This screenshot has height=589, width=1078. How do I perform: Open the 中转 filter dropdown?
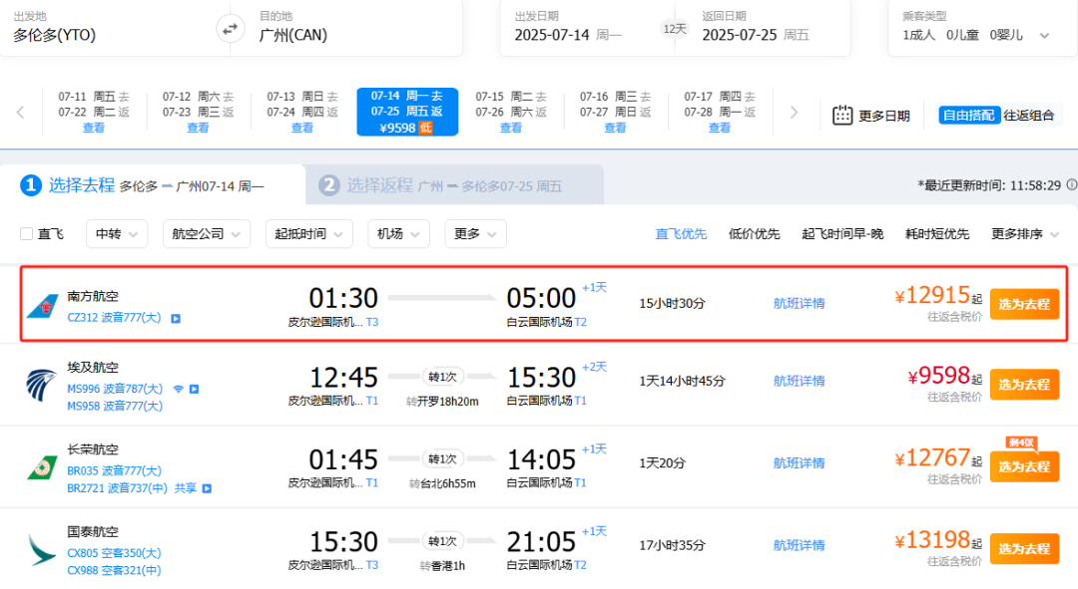[x=116, y=234]
